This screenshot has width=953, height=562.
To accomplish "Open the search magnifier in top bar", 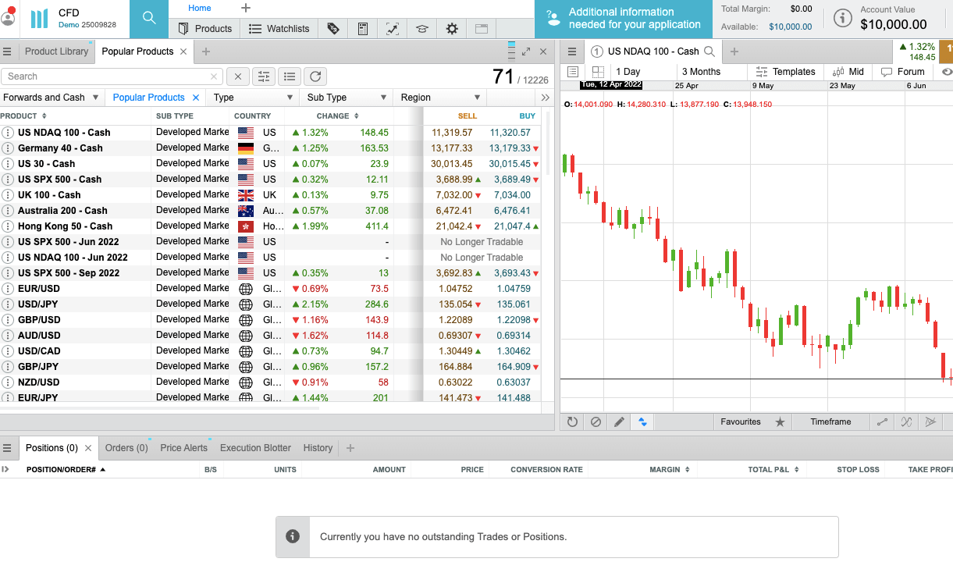I will point(148,19).
